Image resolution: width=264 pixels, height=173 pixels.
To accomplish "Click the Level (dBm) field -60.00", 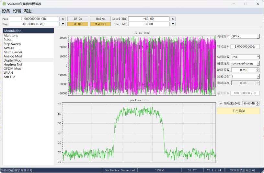I will tap(148, 19).
